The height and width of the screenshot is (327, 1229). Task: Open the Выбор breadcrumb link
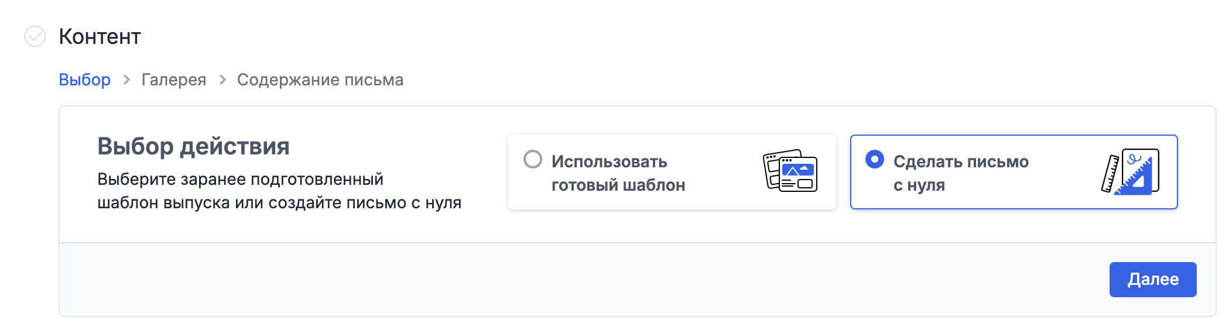[x=85, y=80]
